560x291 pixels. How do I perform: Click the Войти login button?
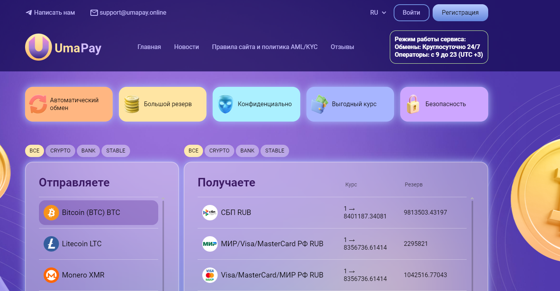pyautogui.click(x=411, y=13)
